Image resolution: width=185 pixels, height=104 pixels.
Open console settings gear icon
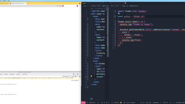pos(80,76)
